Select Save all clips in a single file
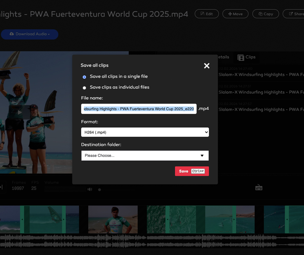This screenshot has width=304, height=255. coord(84,77)
